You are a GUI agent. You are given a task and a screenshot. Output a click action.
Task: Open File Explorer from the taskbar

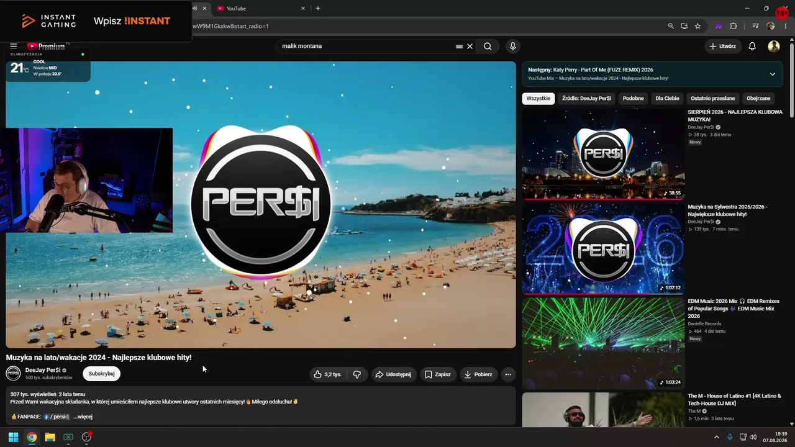tap(50, 437)
